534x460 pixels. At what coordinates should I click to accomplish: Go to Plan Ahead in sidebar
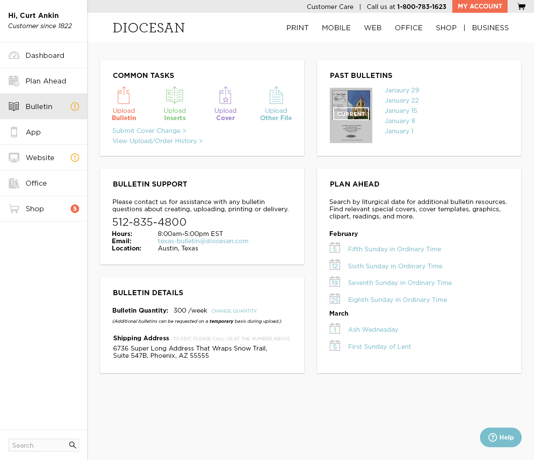pyautogui.click(x=46, y=81)
